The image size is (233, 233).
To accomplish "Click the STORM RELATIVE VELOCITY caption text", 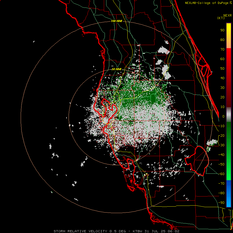I will [x=80, y=231].
